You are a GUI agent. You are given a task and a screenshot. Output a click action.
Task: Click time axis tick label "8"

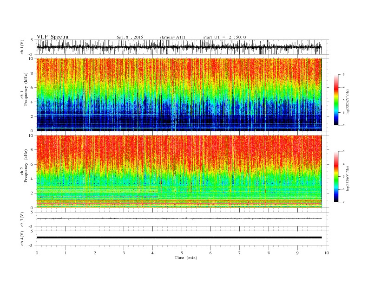coord(269,253)
